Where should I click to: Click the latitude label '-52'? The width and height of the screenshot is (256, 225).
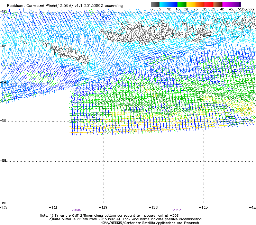click(3, 46)
